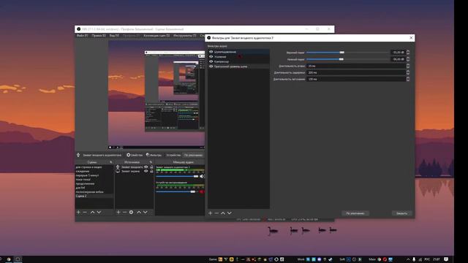
Task: Click the release time field showing 150 ms
Action: pos(356,79)
